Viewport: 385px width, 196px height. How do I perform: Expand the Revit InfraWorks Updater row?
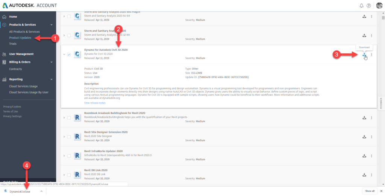[x=64, y=156]
